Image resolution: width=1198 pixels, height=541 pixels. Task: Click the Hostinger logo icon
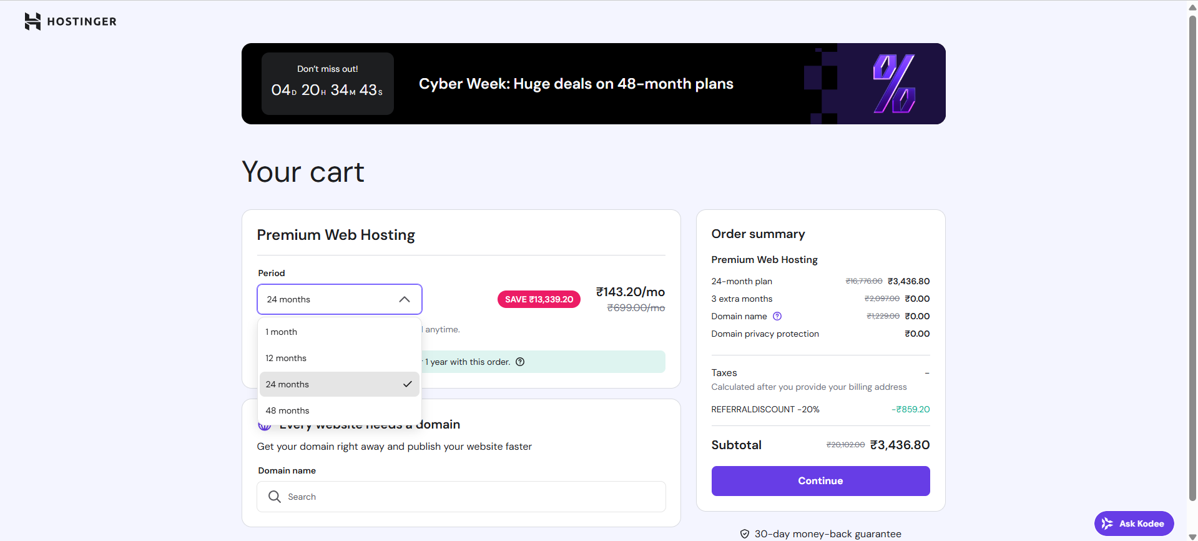pos(32,21)
